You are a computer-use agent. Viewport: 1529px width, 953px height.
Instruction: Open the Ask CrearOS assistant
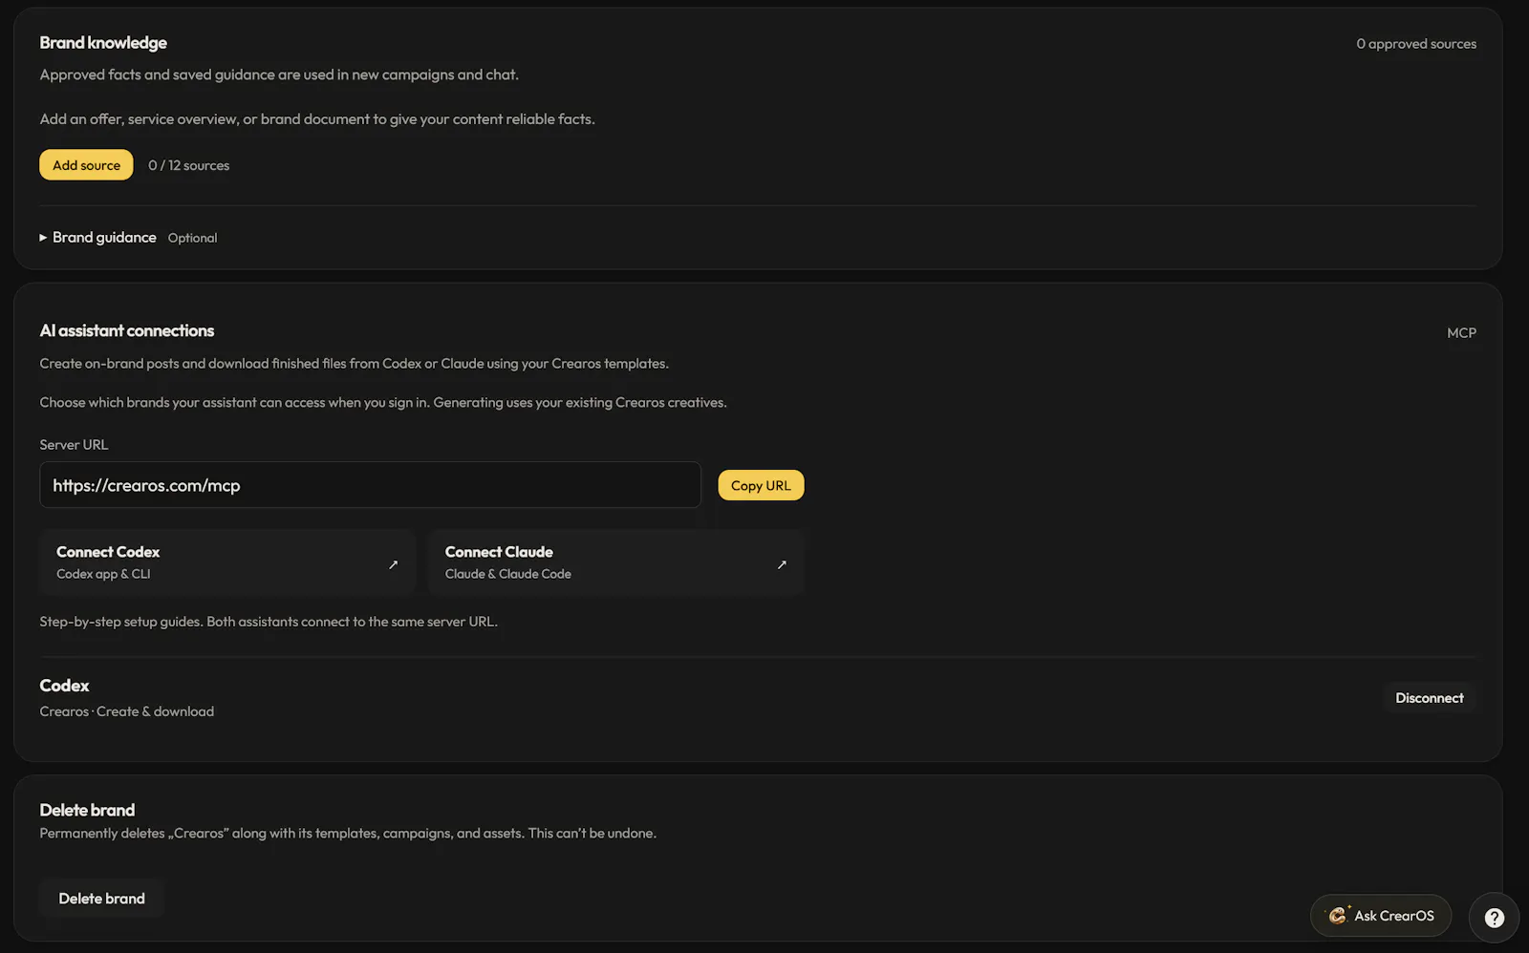click(x=1381, y=916)
